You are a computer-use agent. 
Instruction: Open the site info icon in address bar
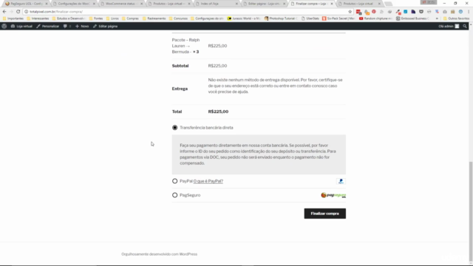click(27, 12)
